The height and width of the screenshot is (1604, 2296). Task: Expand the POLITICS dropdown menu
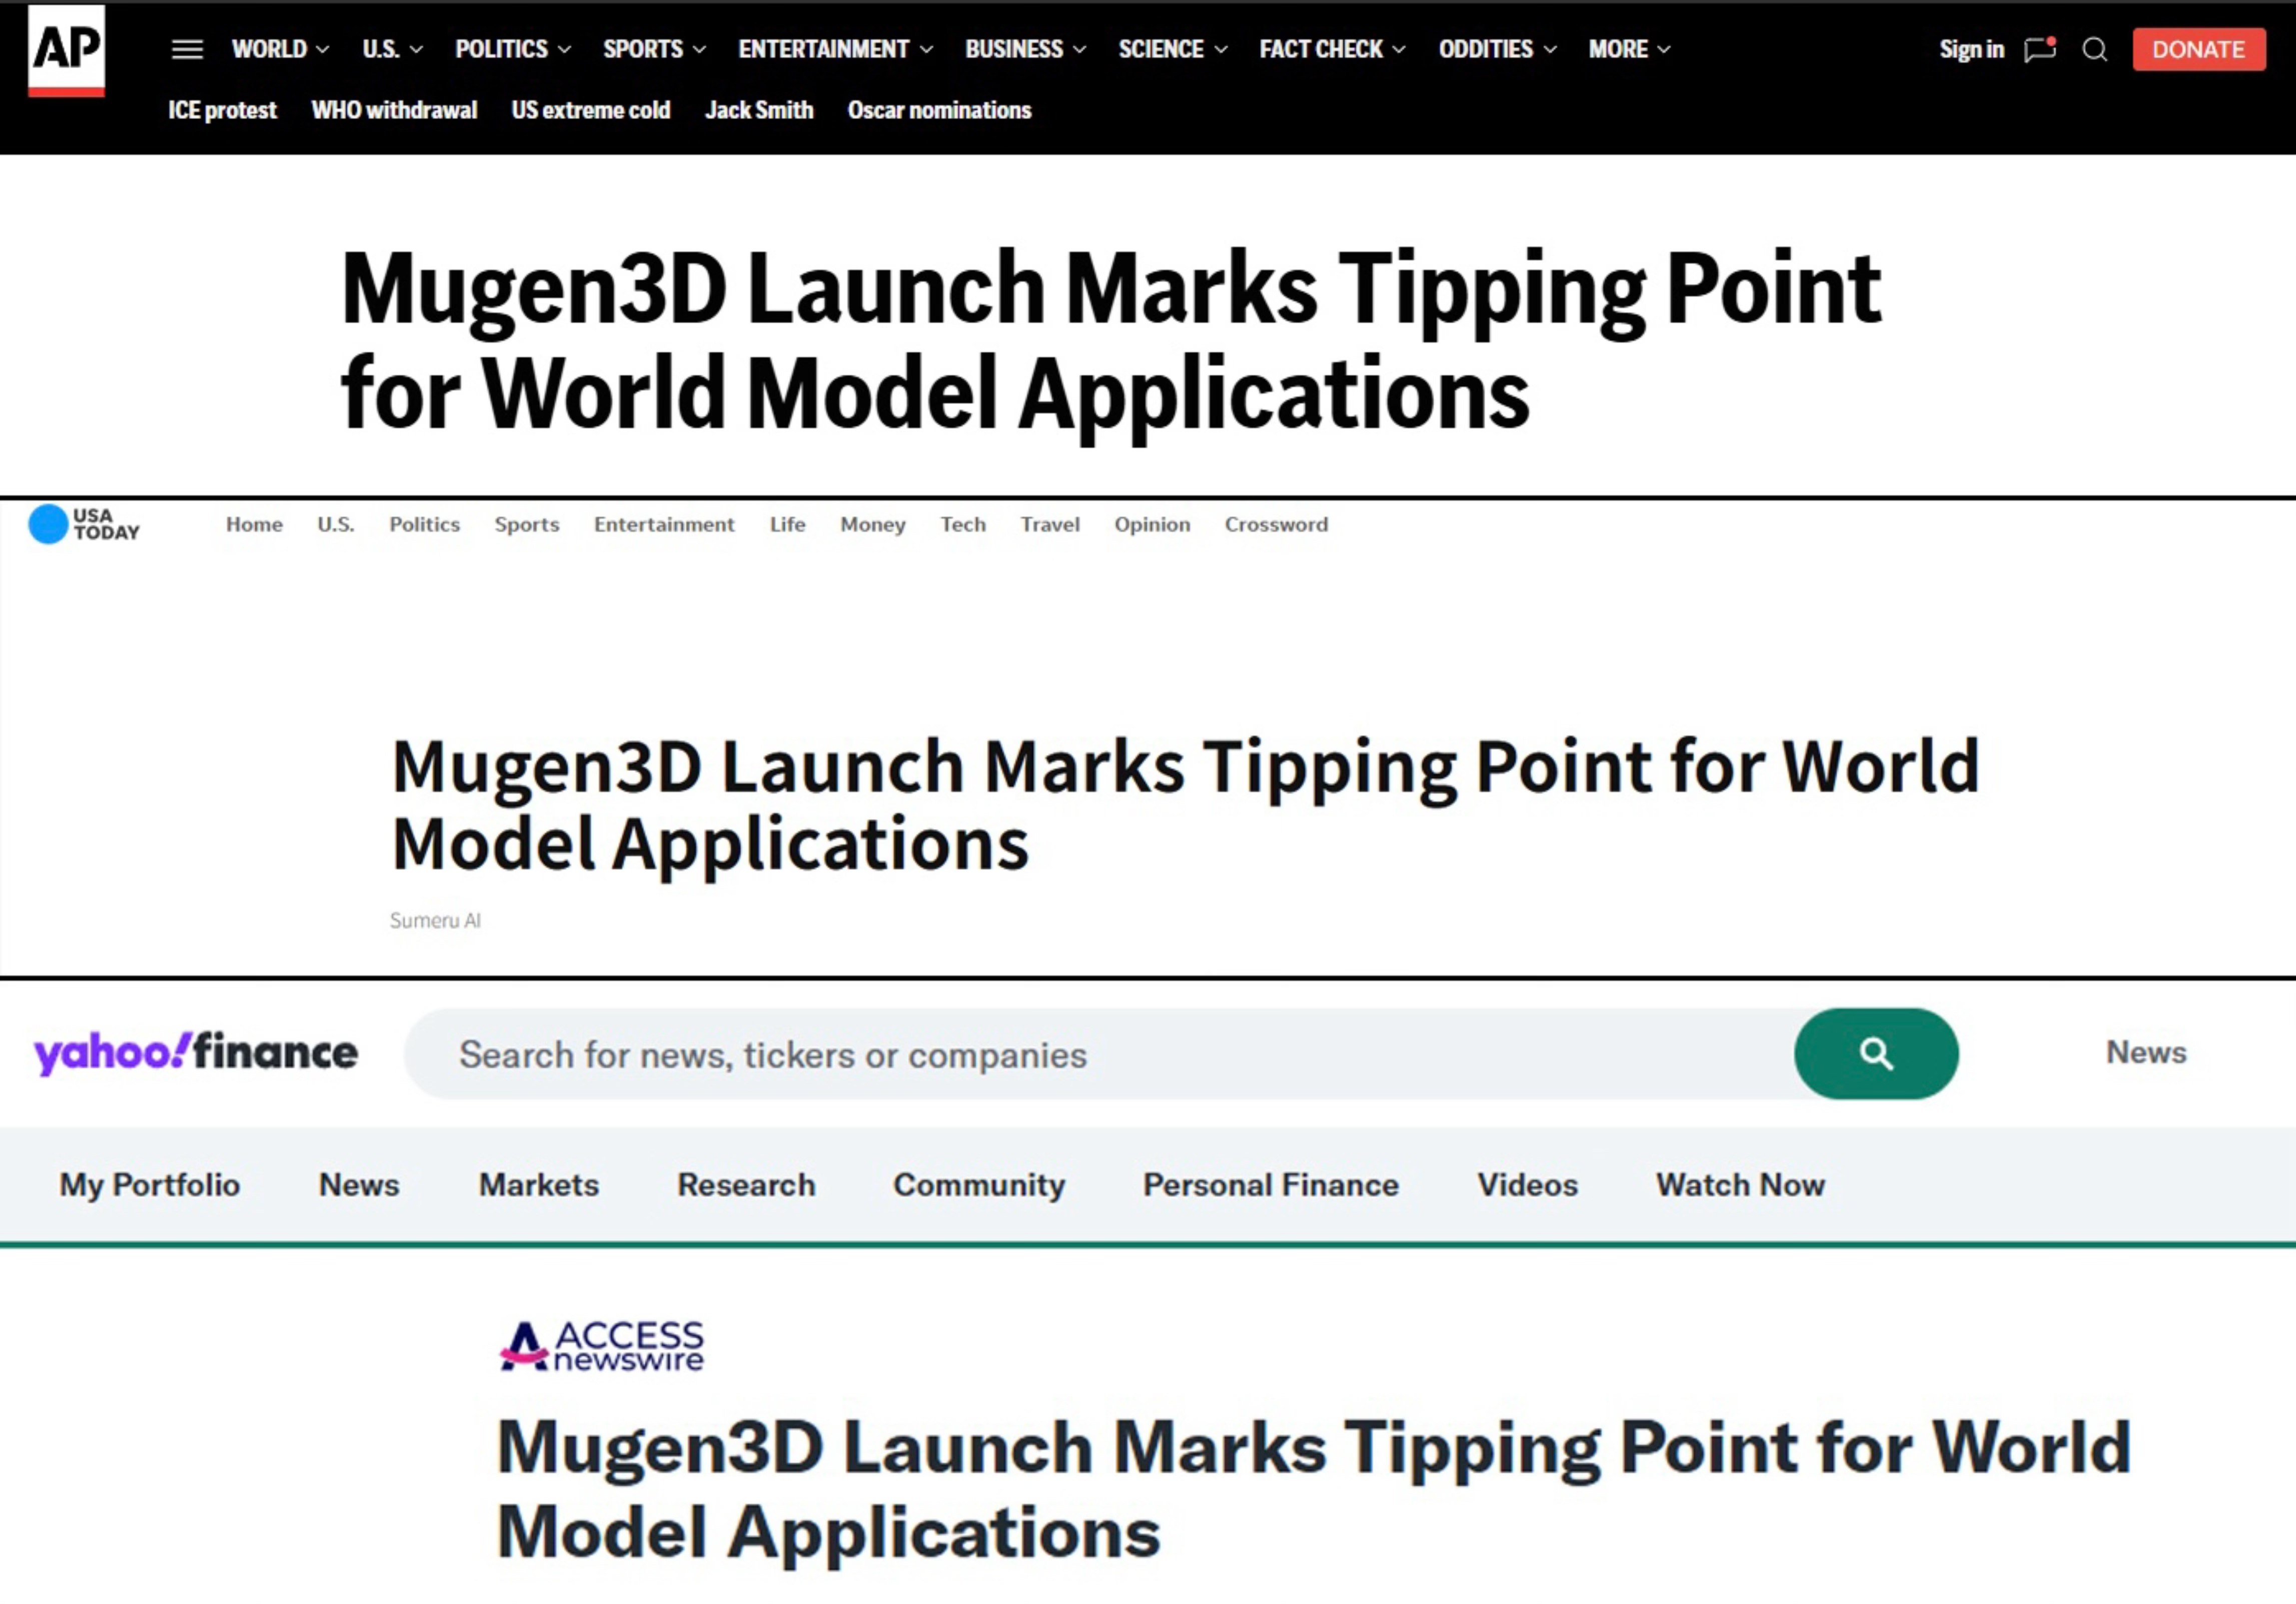513,49
